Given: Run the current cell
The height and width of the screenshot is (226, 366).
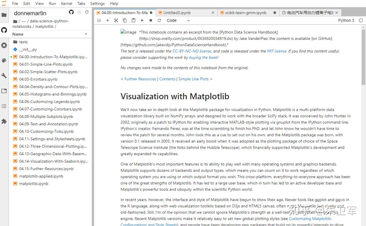Looking at the screenshot, I should [x=142, y=20].
